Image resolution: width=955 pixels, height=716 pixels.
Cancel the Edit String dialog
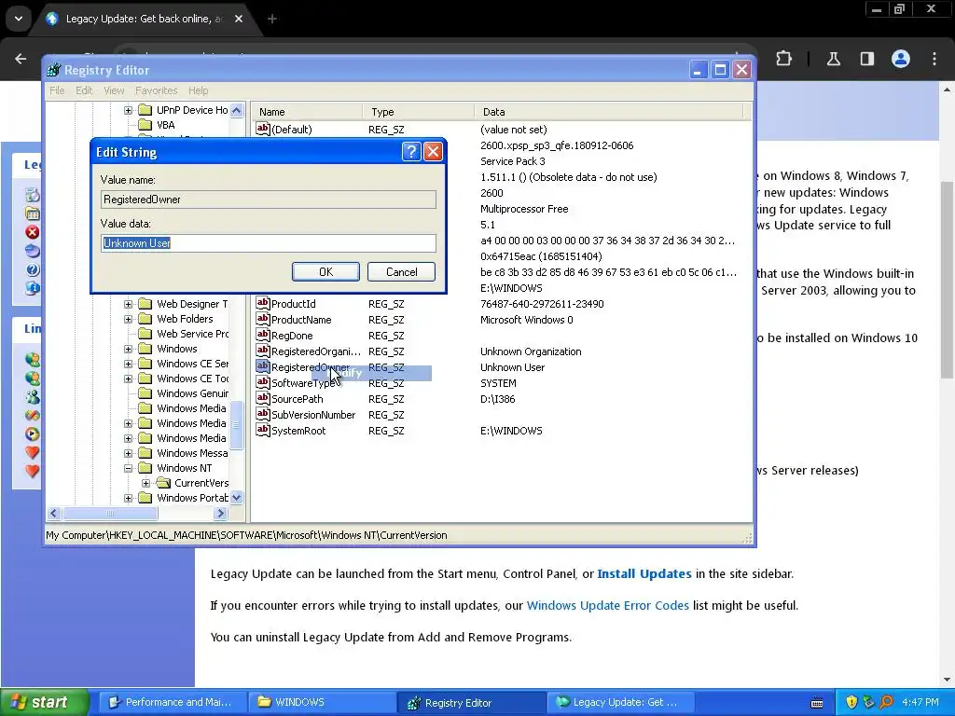pos(401,271)
